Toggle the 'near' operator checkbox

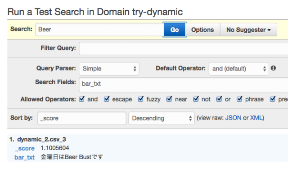click(169, 99)
